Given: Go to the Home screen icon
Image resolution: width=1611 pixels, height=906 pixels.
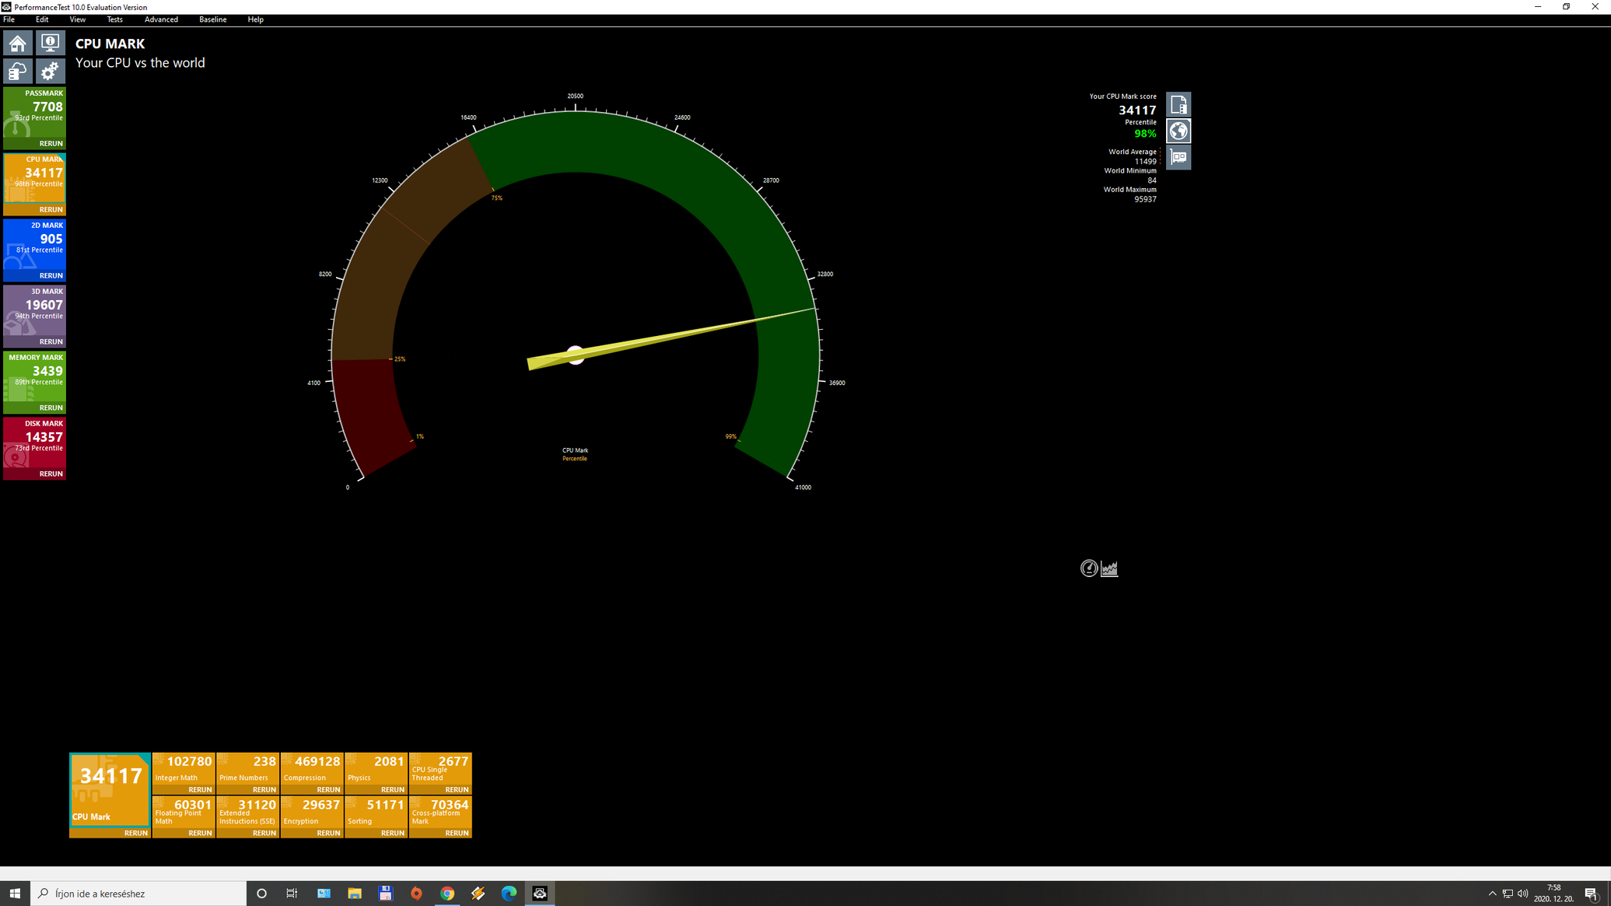Looking at the screenshot, I should coord(18,43).
